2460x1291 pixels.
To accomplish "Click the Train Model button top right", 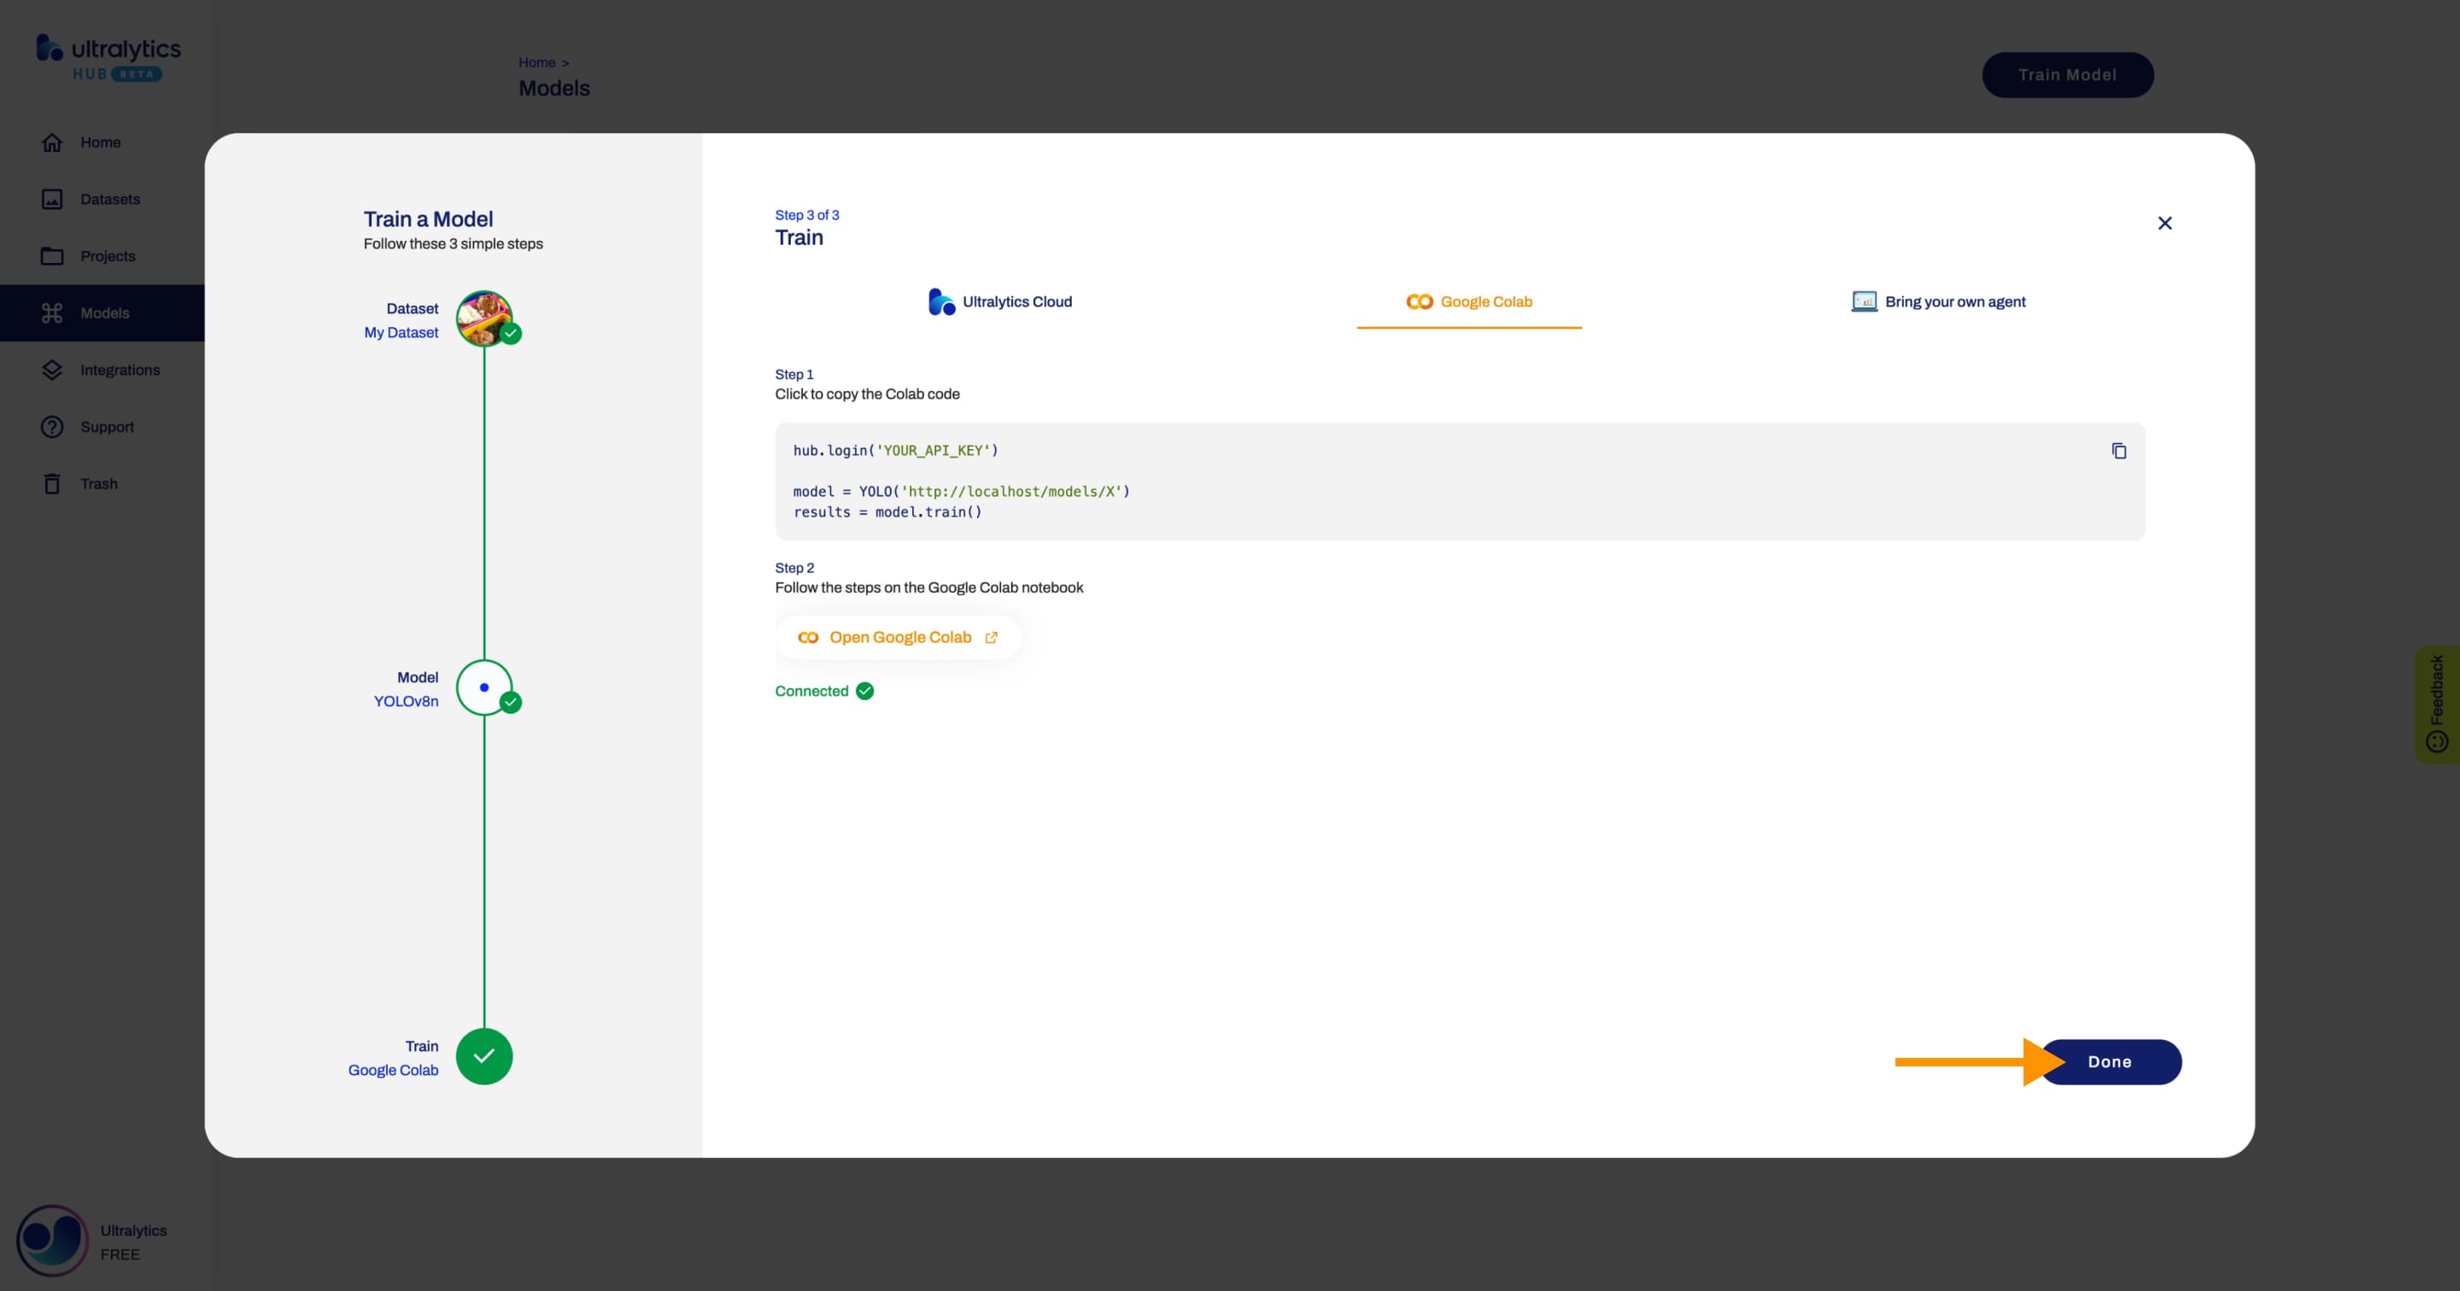I will pos(2068,73).
